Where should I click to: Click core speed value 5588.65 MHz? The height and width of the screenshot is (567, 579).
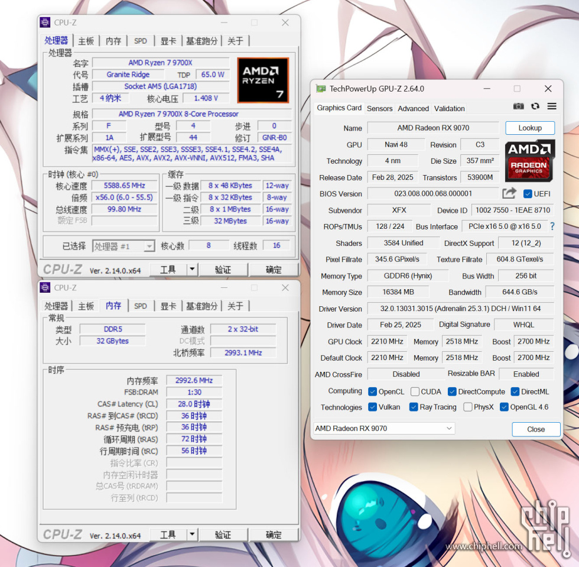coord(125,186)
